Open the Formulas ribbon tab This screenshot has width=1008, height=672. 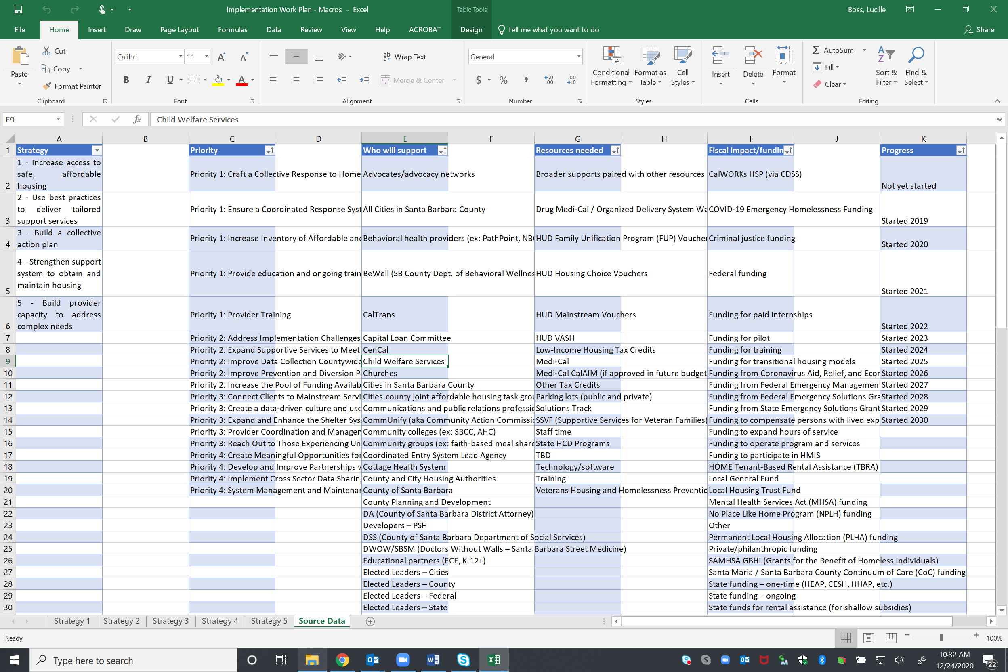tap(232, 29)
